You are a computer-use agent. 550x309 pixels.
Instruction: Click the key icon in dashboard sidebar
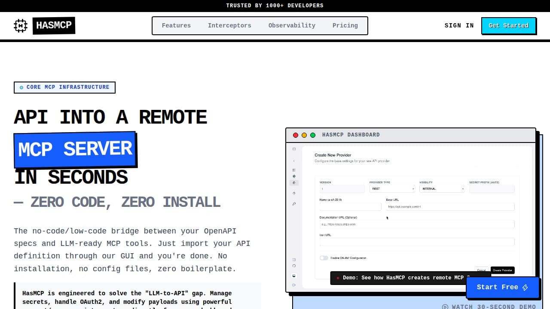click(294, 204)
